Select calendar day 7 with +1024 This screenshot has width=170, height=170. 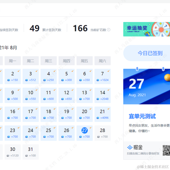pos(102,76)
